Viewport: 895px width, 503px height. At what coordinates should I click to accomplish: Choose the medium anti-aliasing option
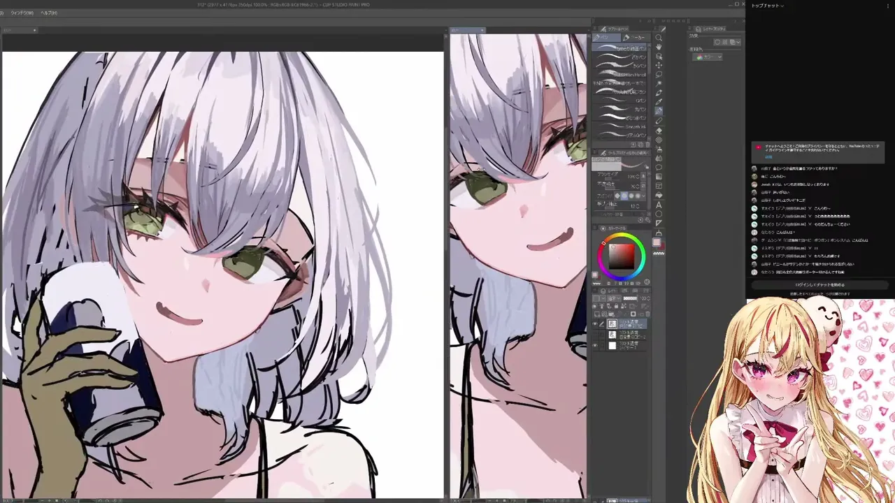coord(631,196)
